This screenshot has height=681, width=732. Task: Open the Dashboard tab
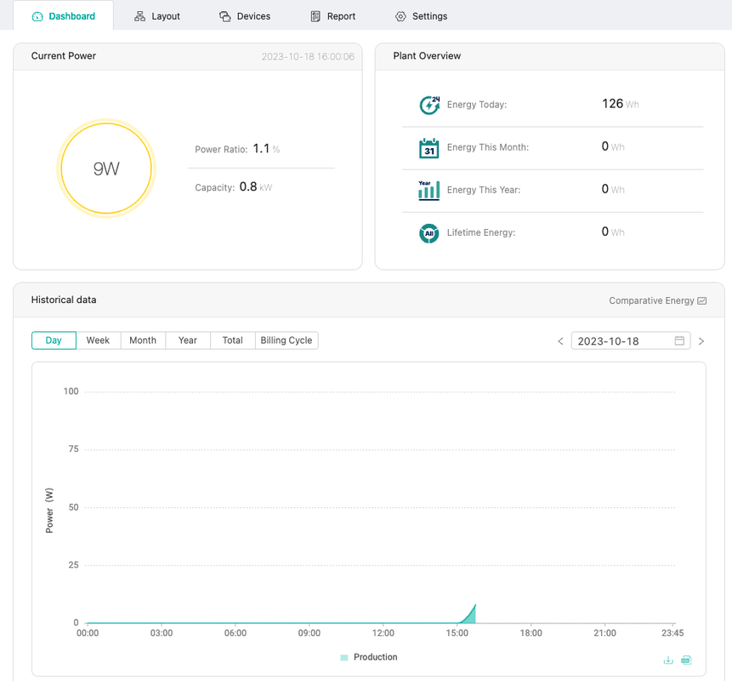[63, 16]
